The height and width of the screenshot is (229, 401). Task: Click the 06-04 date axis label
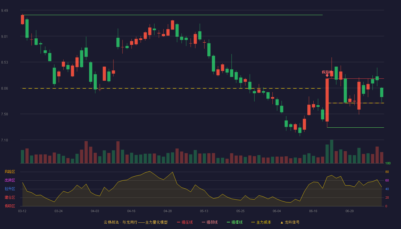click(277, 211)
